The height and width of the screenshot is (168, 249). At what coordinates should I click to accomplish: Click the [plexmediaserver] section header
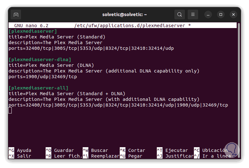pos(33,31)
